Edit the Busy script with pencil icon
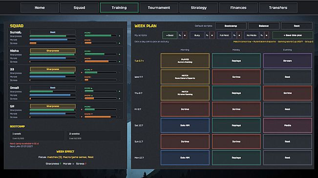Screen dimensions: 318x178 coord(207,36)
